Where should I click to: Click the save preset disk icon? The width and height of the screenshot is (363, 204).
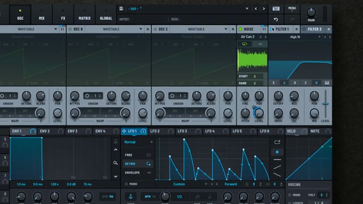121,8
